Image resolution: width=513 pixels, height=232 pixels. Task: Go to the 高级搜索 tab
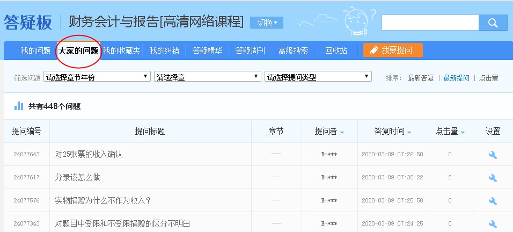click(293, 51)
